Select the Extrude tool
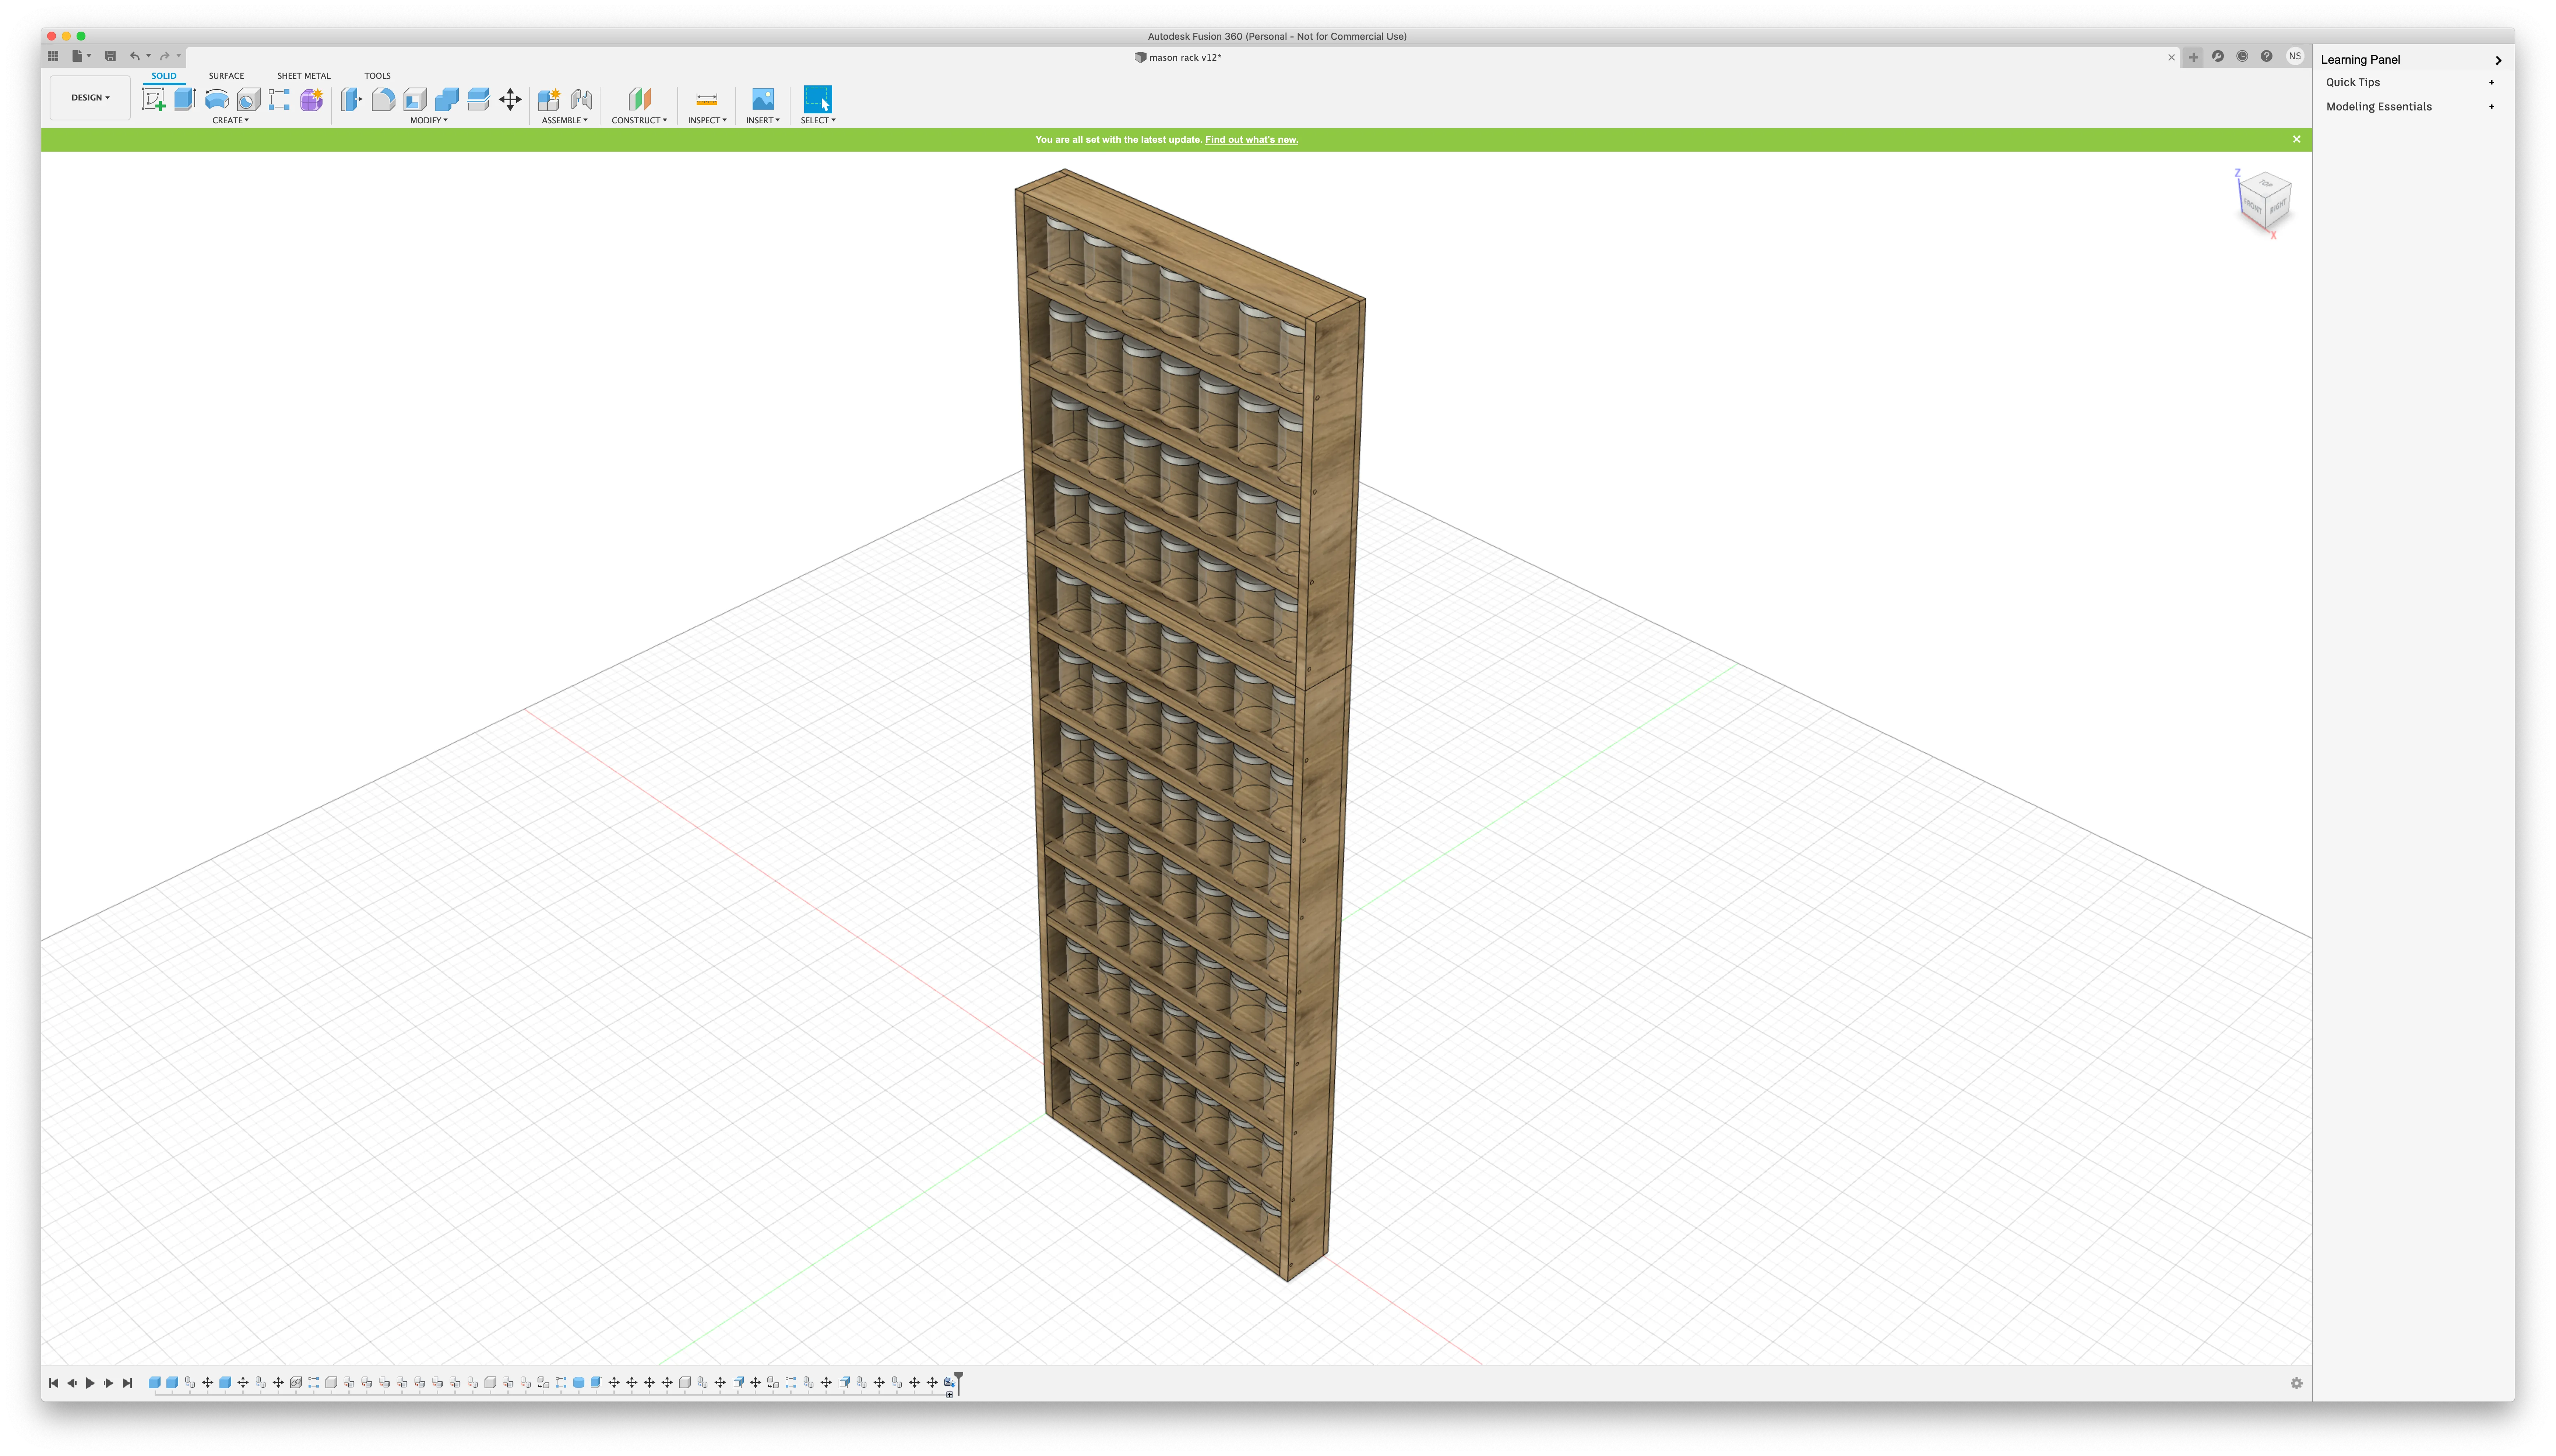Viewport: 2556px width, 1456px height. pyautogui.click(x=185, y=99)
